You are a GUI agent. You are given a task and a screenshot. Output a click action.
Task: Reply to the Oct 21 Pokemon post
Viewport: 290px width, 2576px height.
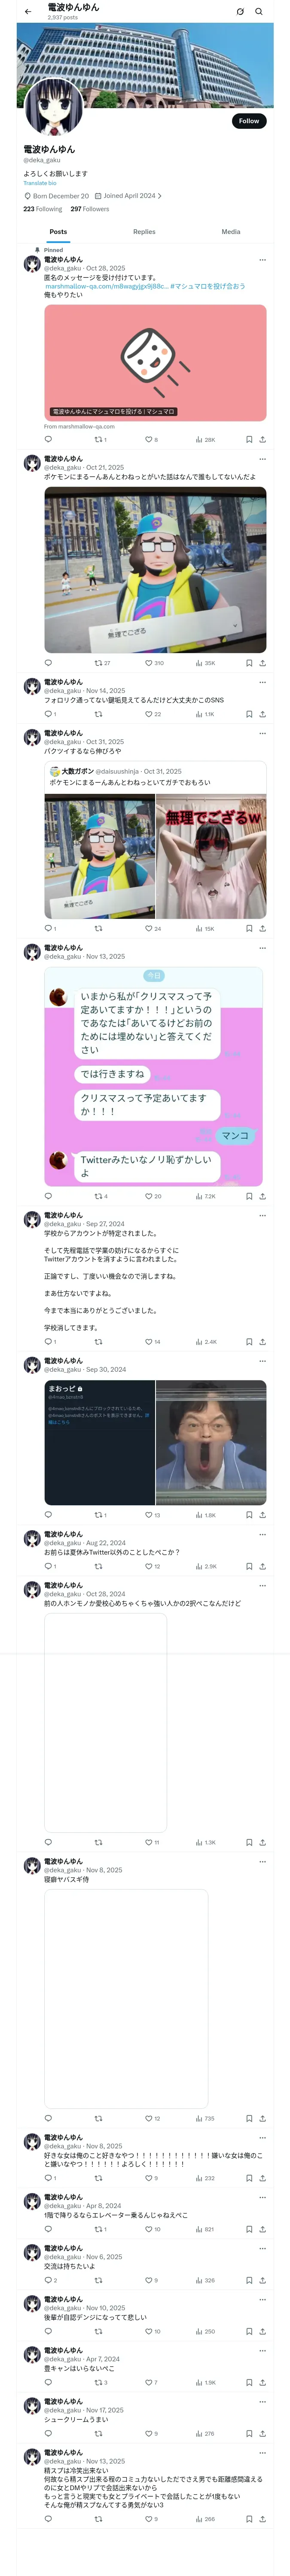[48, 662]
